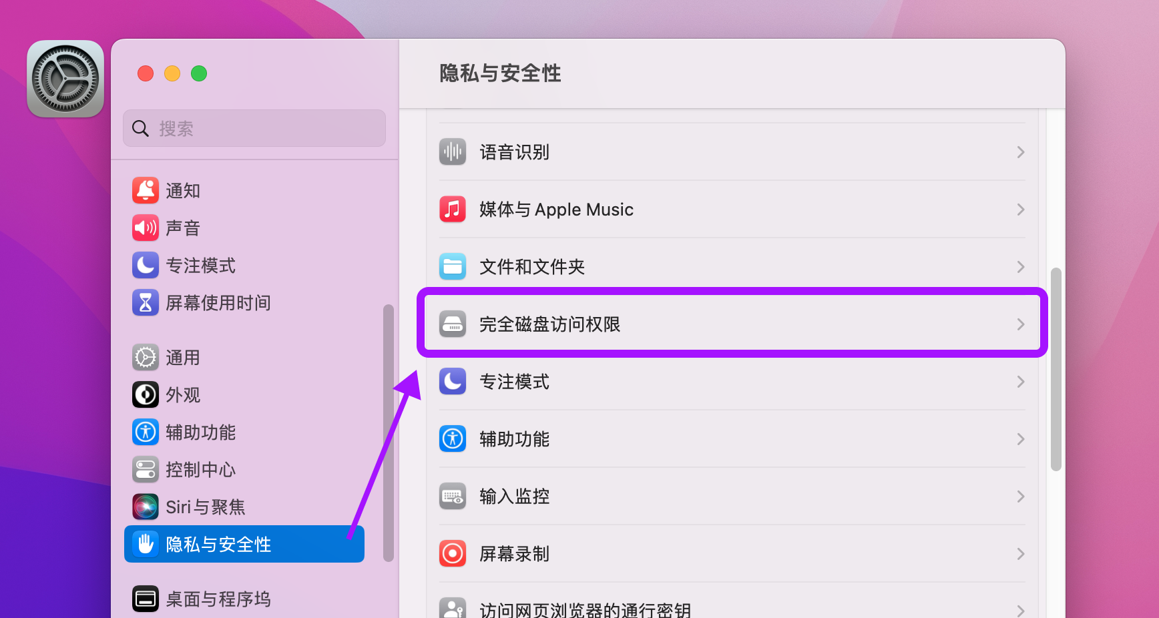Click the main pane vertical scrollbar

[1056, 370]
